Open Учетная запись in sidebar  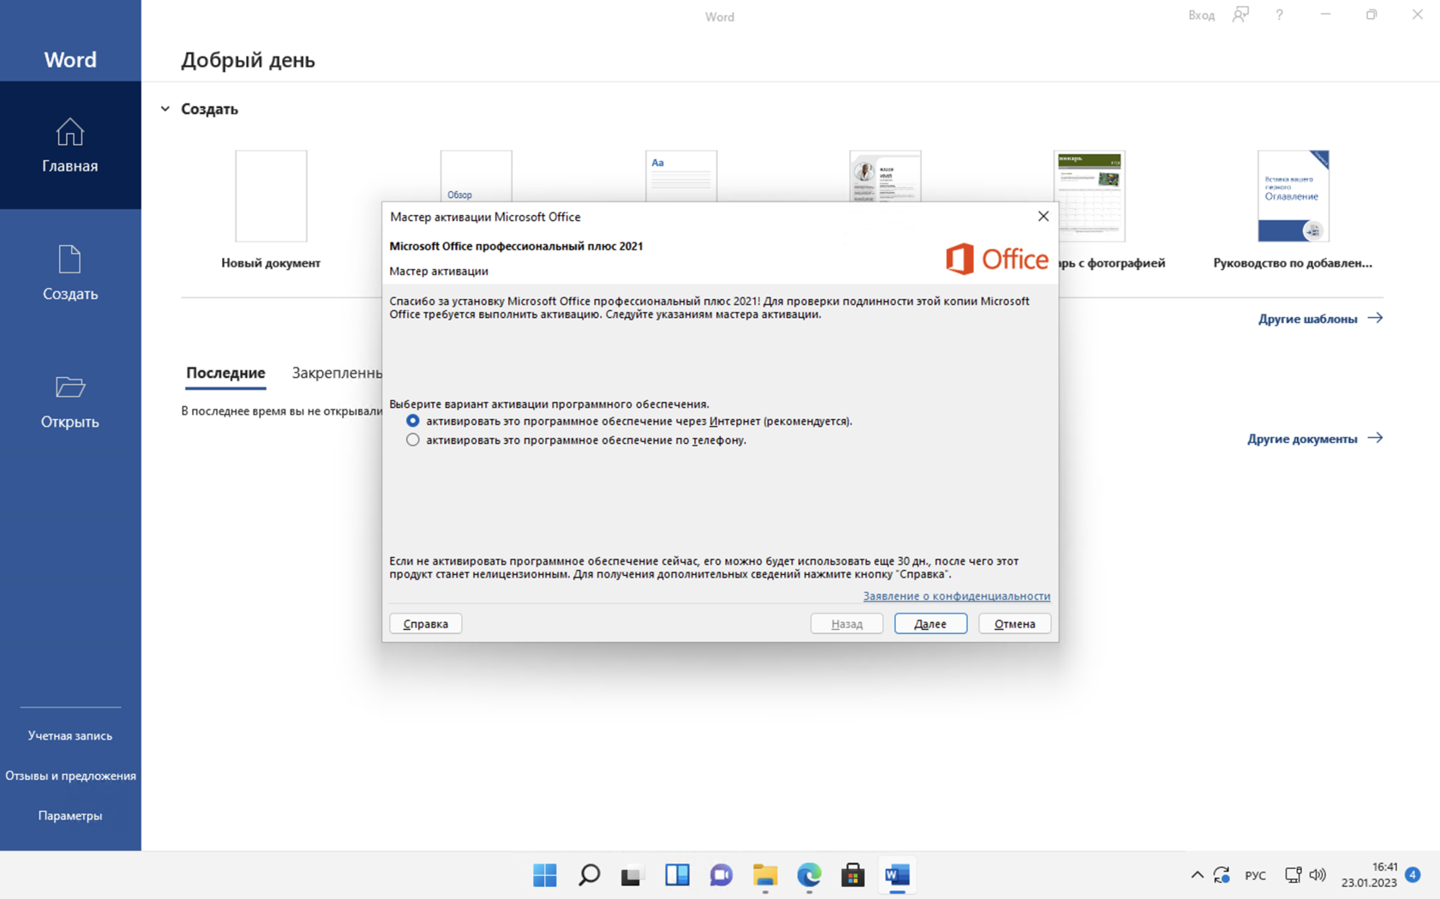pyautogui.click(x=70, y=735)
